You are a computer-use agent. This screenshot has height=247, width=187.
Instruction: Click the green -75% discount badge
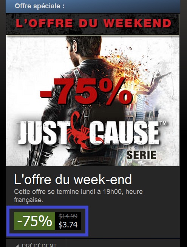point(34,221)
